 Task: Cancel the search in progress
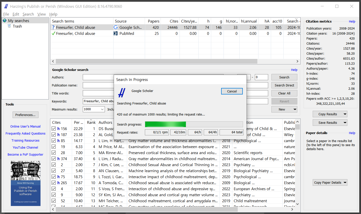click(232, 91)
